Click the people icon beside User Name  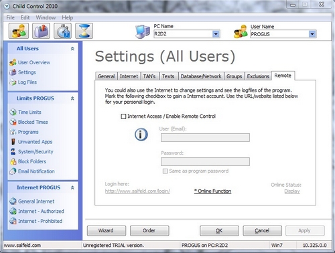click(241, 31)
